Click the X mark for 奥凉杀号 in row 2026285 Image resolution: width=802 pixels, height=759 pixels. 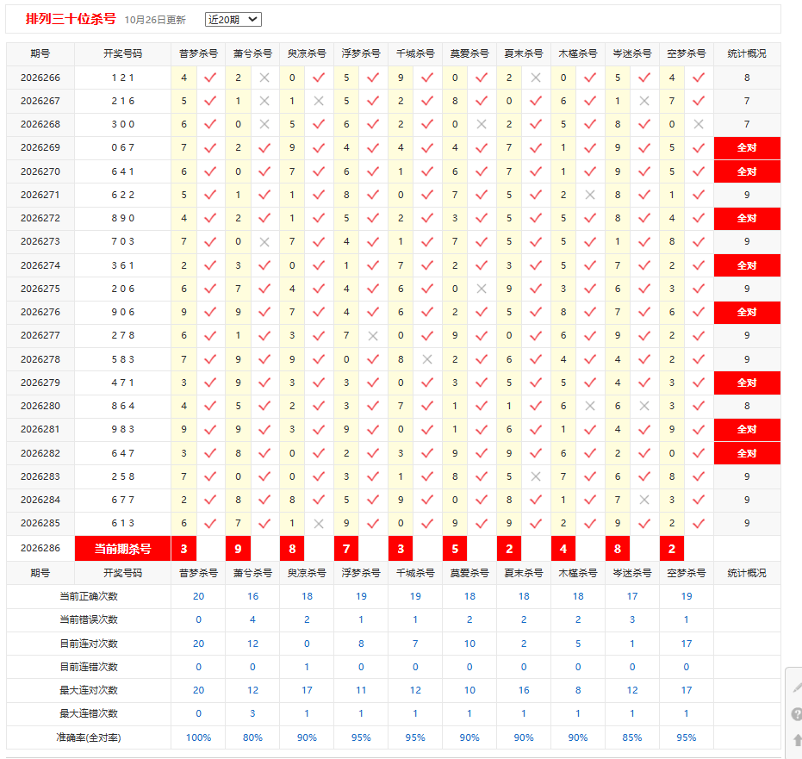point(319,524)
